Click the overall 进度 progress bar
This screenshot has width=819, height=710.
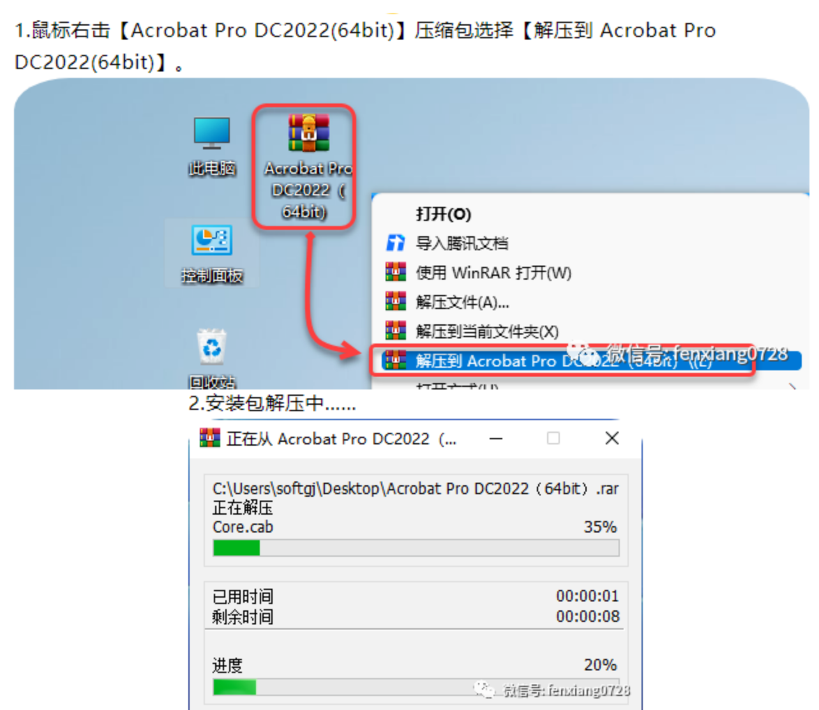(x=416, y=687)
